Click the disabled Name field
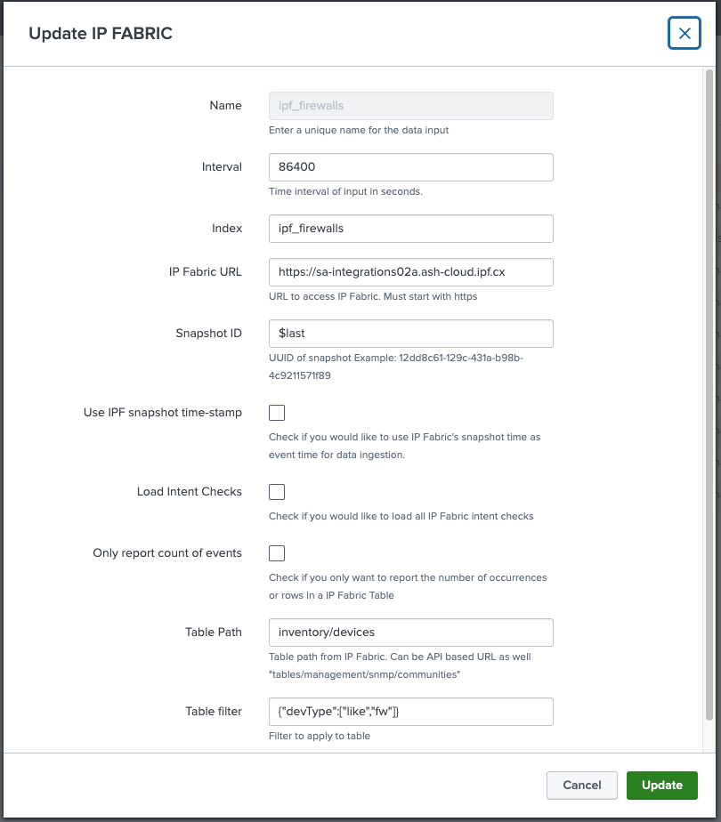This screenshot has width=721, height=822. pos(410,106)
